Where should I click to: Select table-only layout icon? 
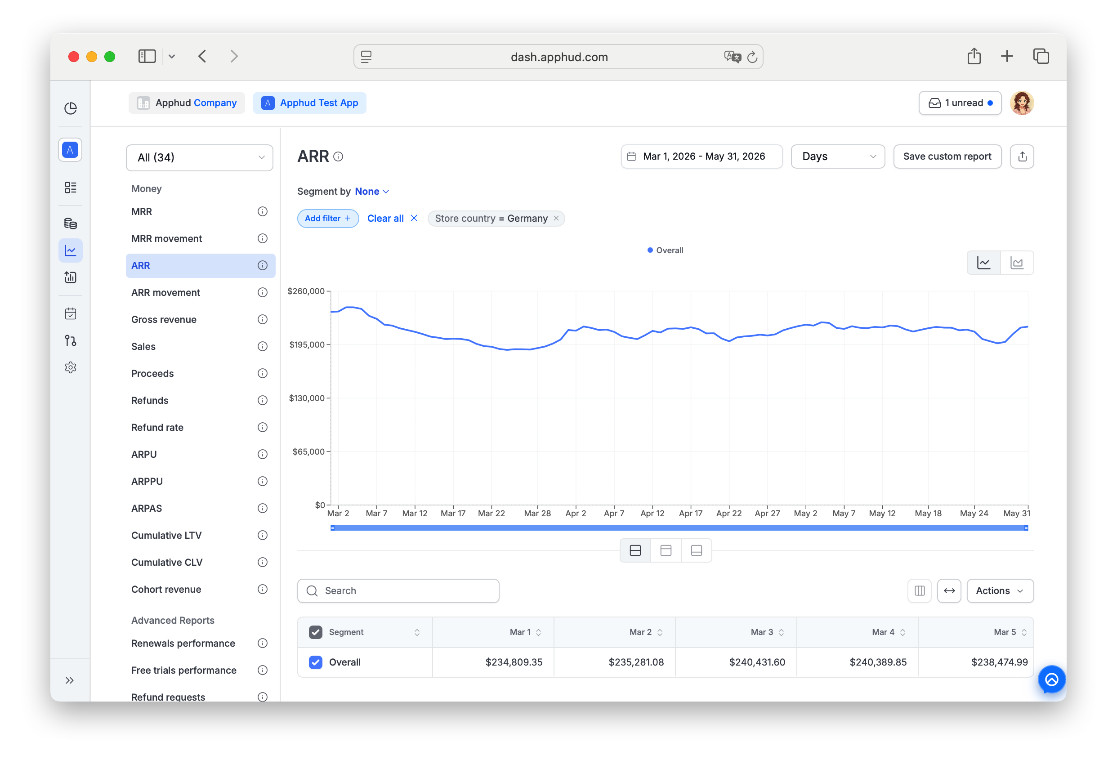696,550
